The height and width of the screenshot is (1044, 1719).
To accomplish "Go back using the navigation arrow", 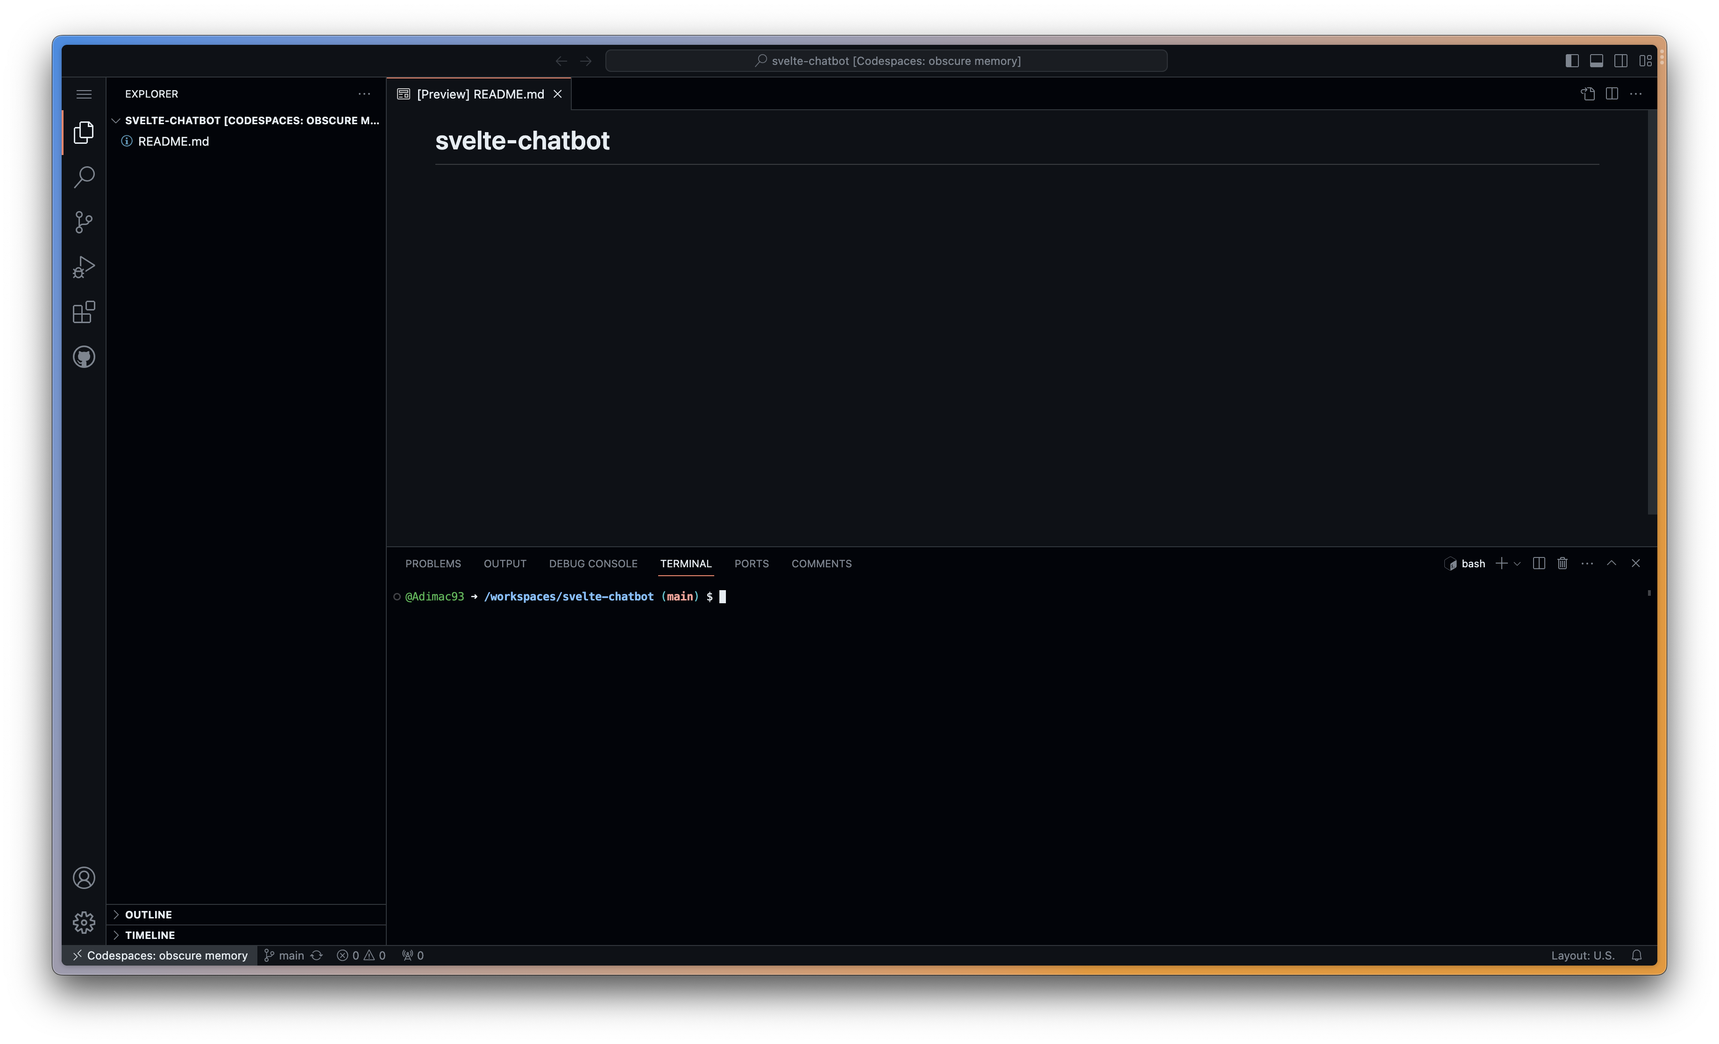I will click(x=561, y=61).
